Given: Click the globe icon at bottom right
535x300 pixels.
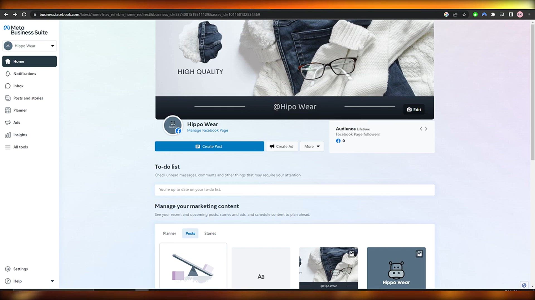Looking at the screenshot, I should [524, 285].
